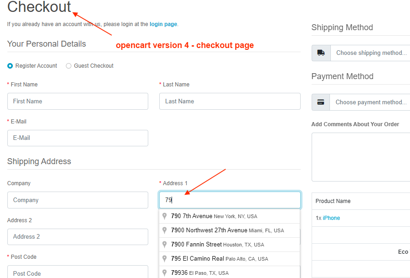Click the First Name input field

(78, 102)
